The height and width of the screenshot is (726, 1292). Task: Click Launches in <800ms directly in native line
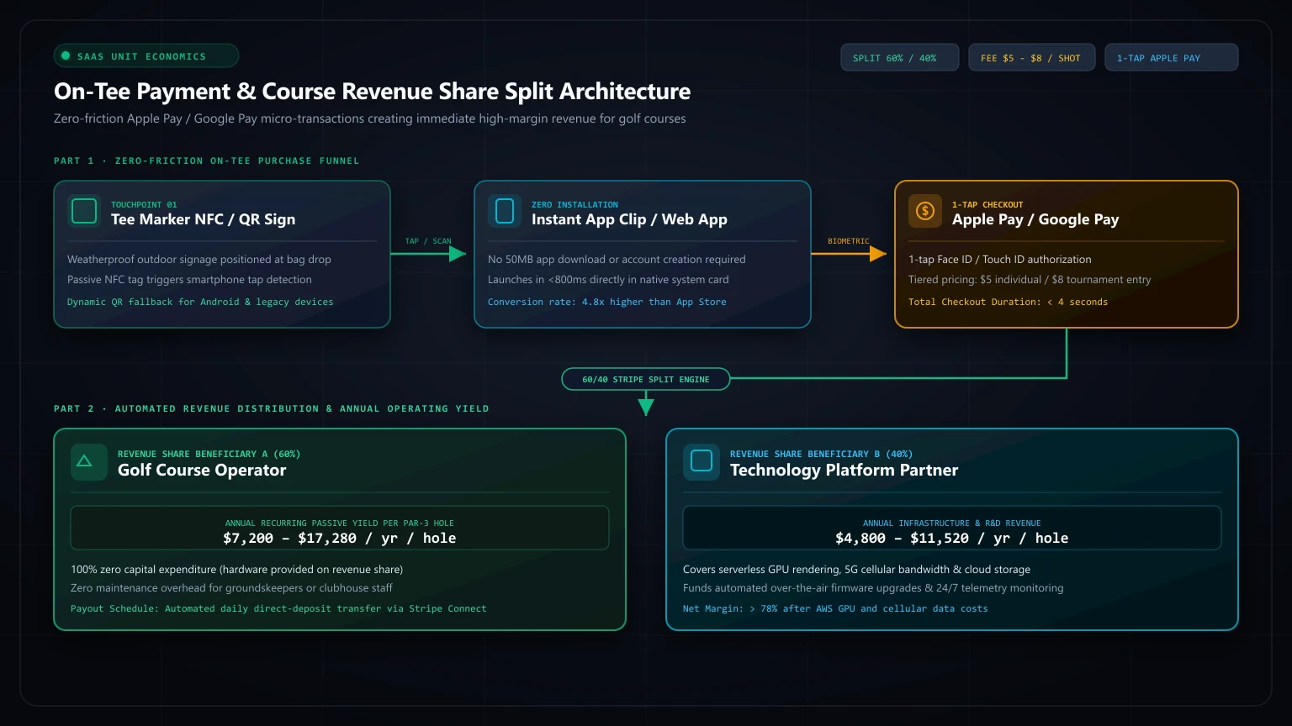[608, 280]
